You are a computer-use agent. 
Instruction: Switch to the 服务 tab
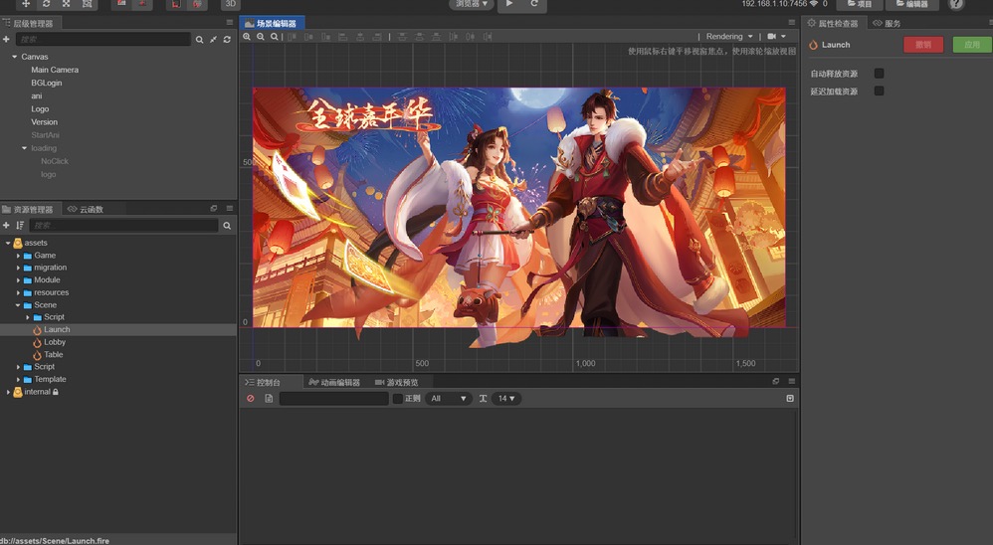pyautogui.click(x=887, y=23)
